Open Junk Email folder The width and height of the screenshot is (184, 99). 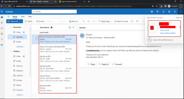click(17, 76)
